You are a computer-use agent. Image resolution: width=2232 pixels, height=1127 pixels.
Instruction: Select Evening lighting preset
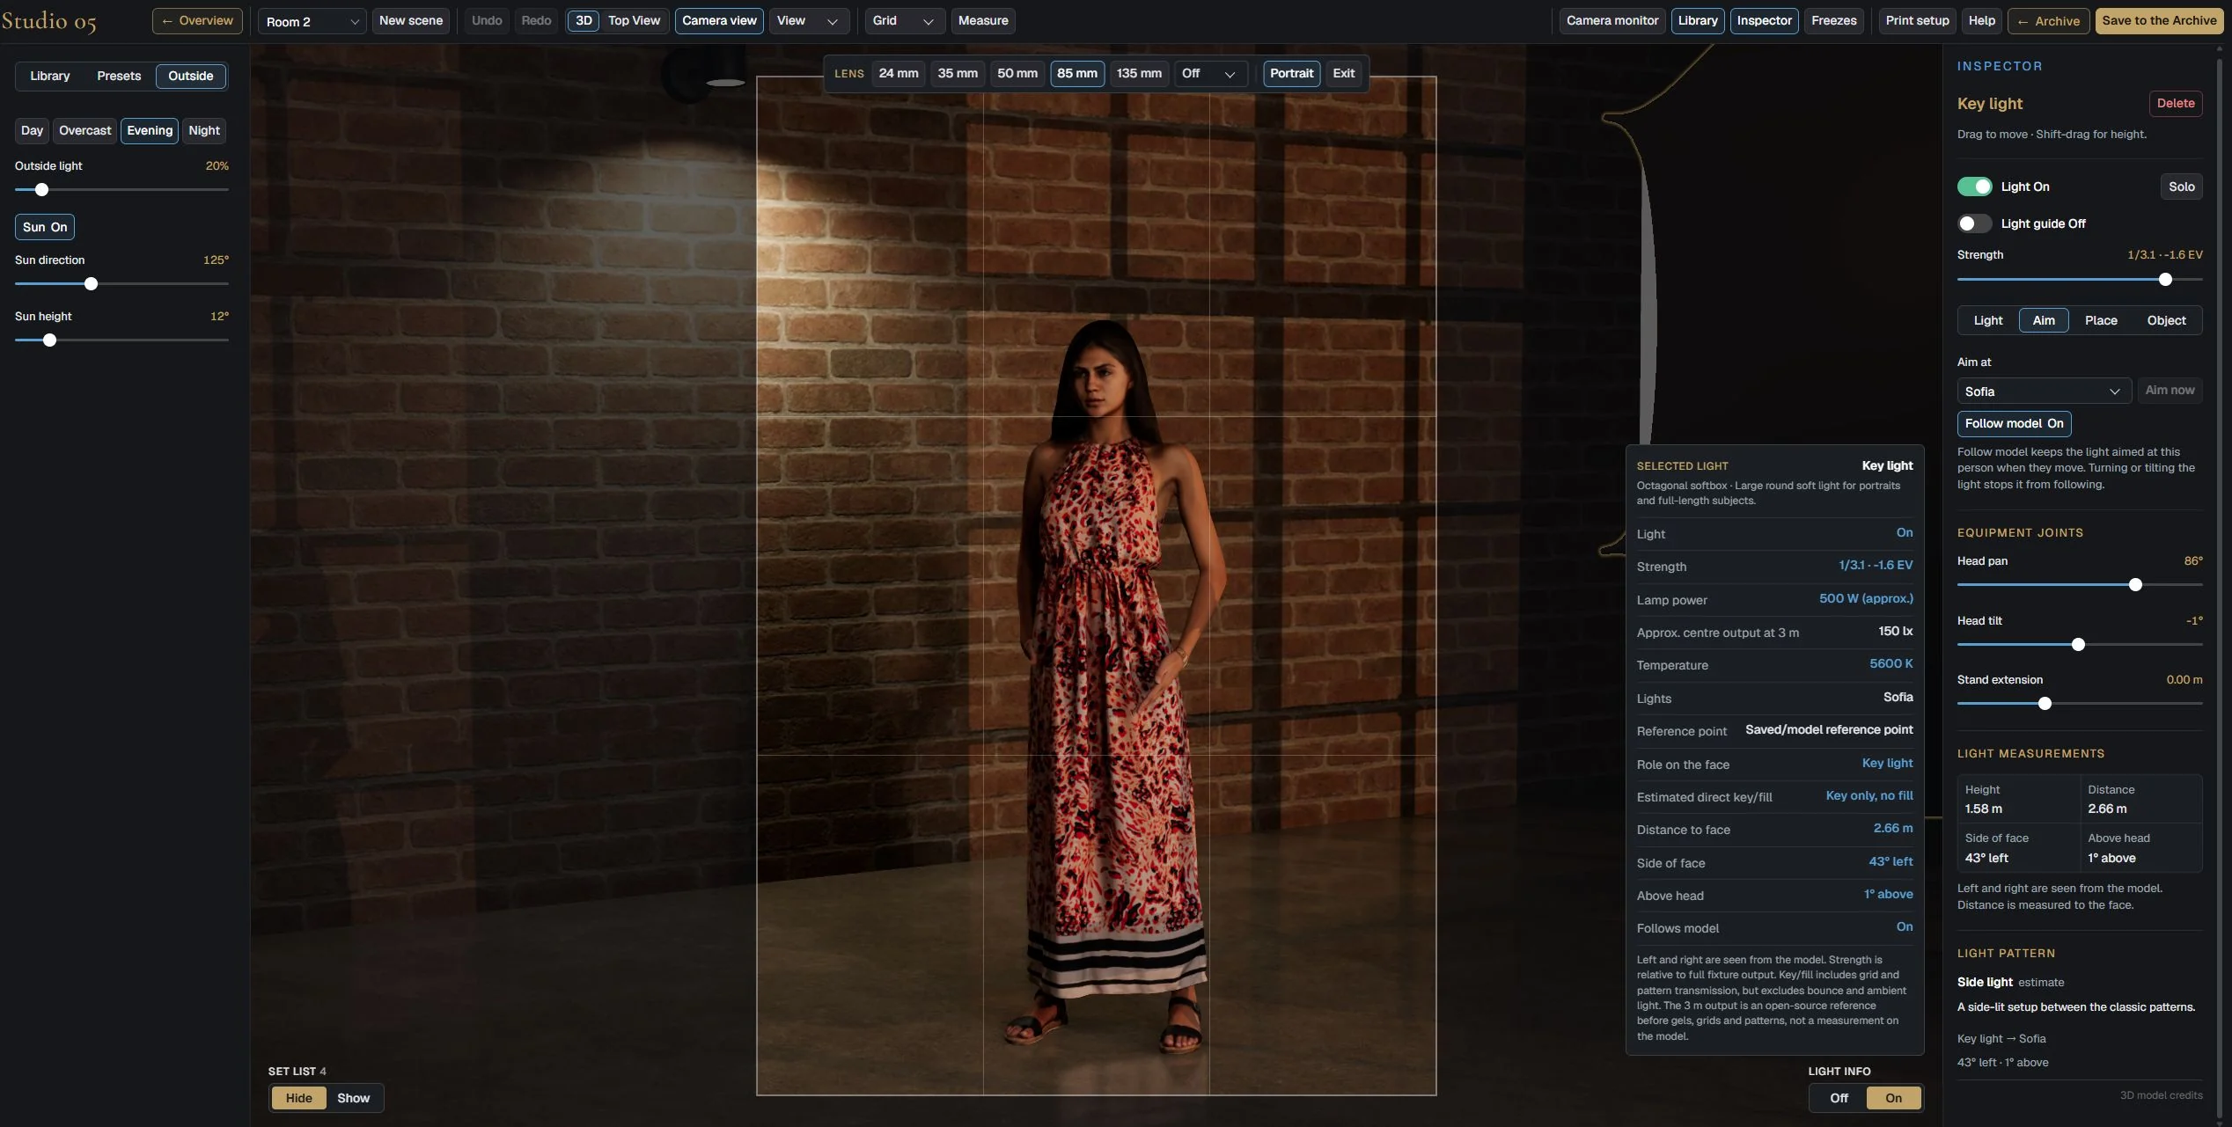pos(150,131)
